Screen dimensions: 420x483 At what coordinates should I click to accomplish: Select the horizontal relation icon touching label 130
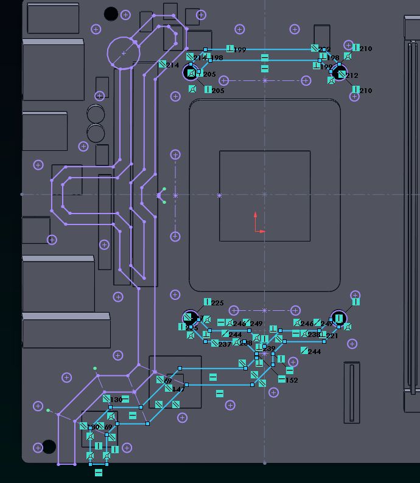click(125, 399)
